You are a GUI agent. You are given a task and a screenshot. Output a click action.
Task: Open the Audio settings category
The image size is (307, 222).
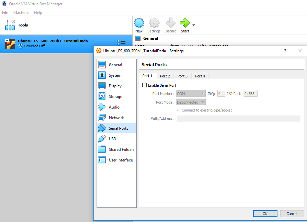click(x=114, y=107)
